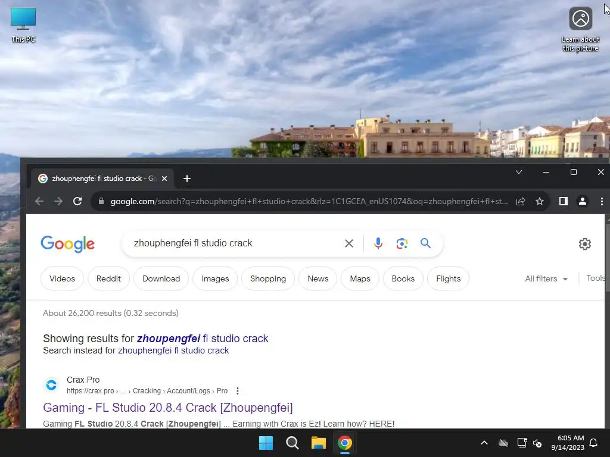Select the Shopping filter

point(268,278)
